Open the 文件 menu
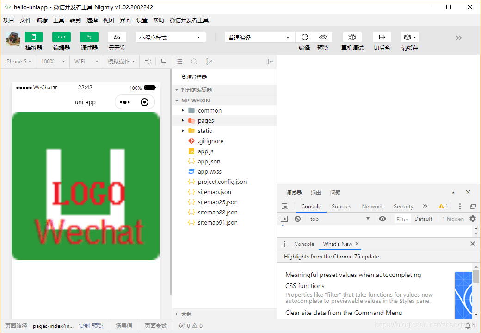This screenshot has width=481, height=333. pos(25,20)
